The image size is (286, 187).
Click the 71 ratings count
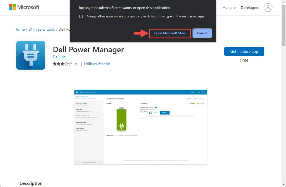tap(76, 64)
